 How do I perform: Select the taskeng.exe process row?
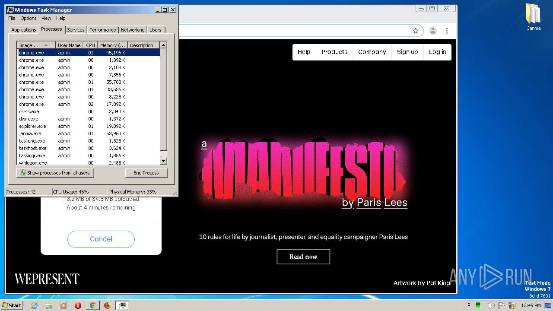(89, 141)
